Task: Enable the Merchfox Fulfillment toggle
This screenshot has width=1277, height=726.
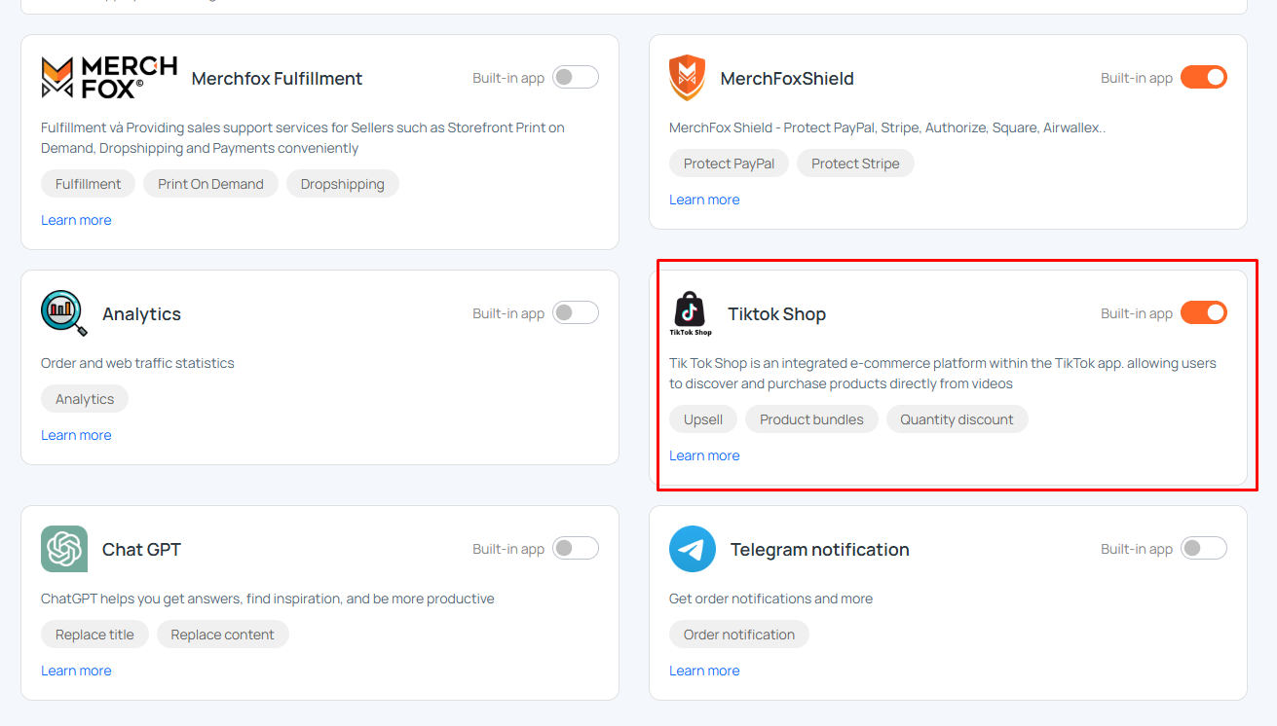Action: [x=575, y=77]
